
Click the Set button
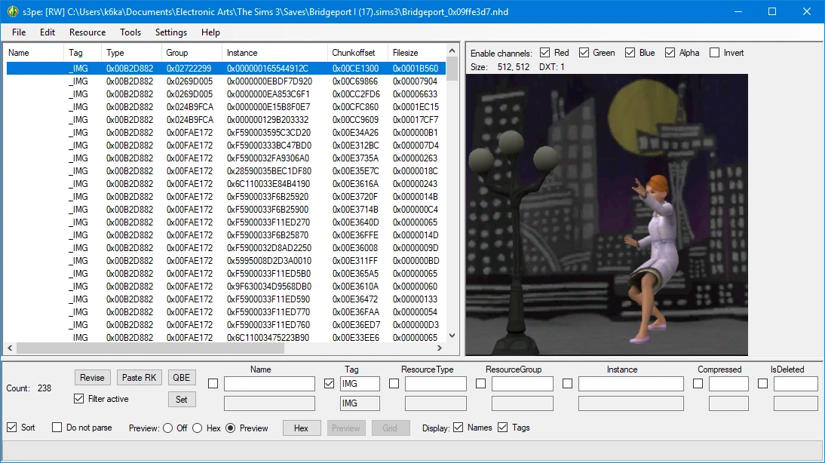pyautogui.click(x=182, y=400)
